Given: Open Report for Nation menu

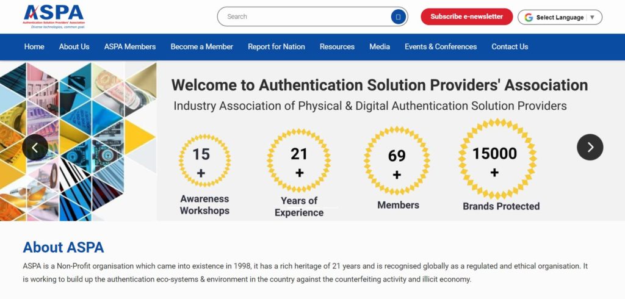Looking at the screenshot, I should pyautogui.click(x=276, y=46).
